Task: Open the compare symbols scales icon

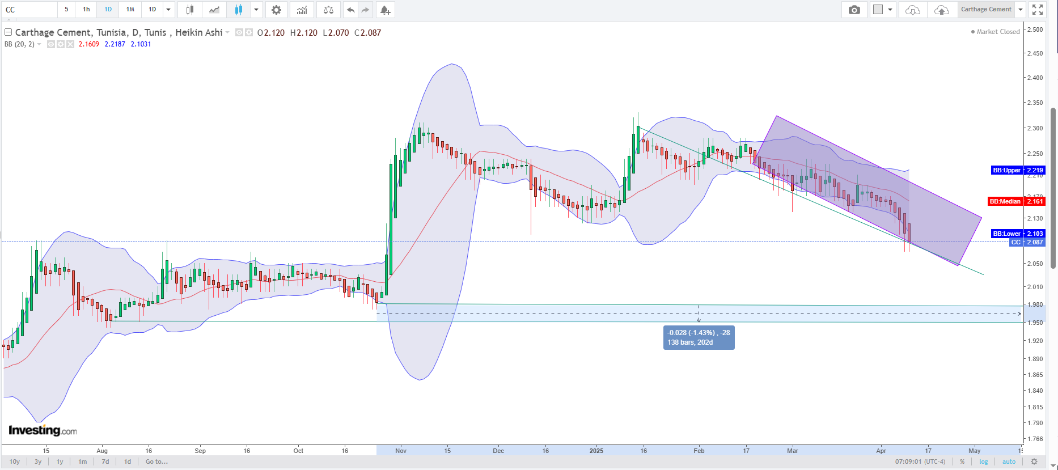Action: [328, 10]
